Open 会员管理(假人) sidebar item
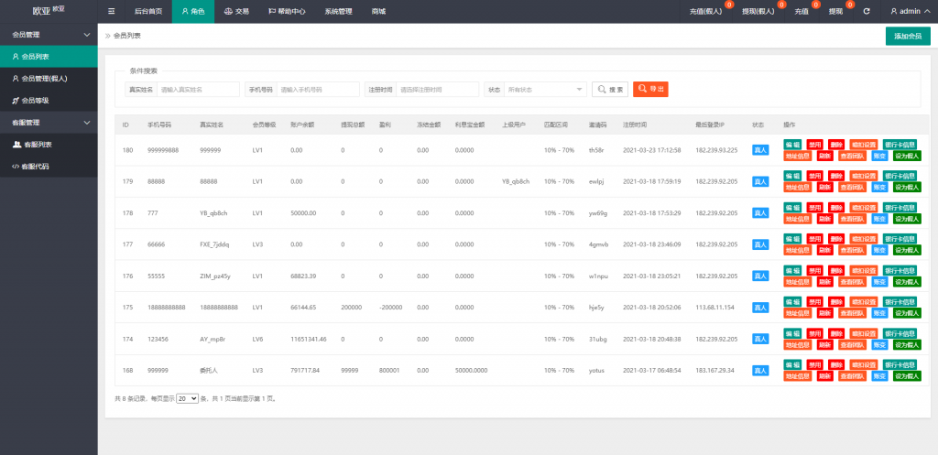The height and width of the screenshot is (455, 938). (49, 79)
